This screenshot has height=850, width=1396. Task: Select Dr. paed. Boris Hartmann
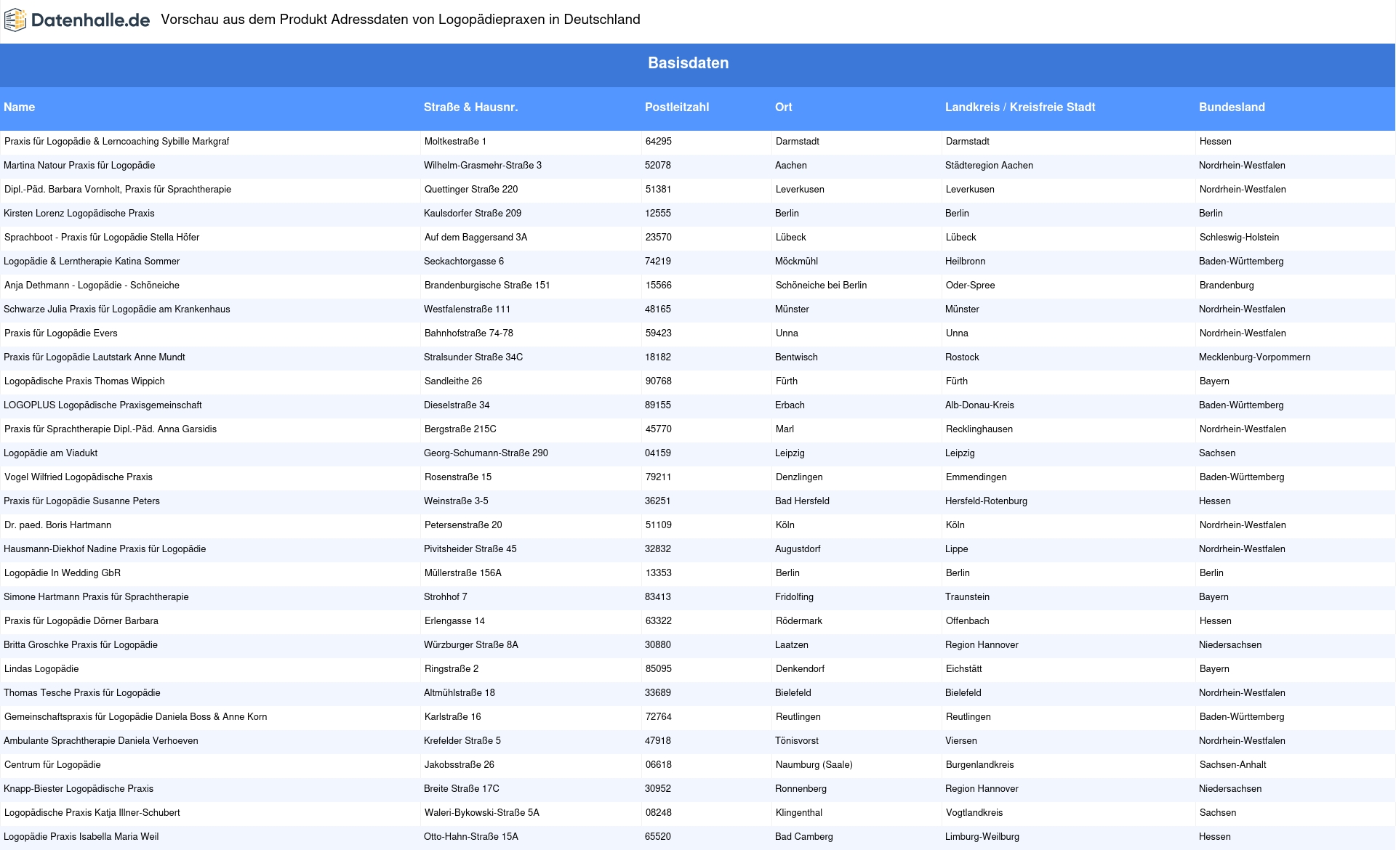(58, 525)
